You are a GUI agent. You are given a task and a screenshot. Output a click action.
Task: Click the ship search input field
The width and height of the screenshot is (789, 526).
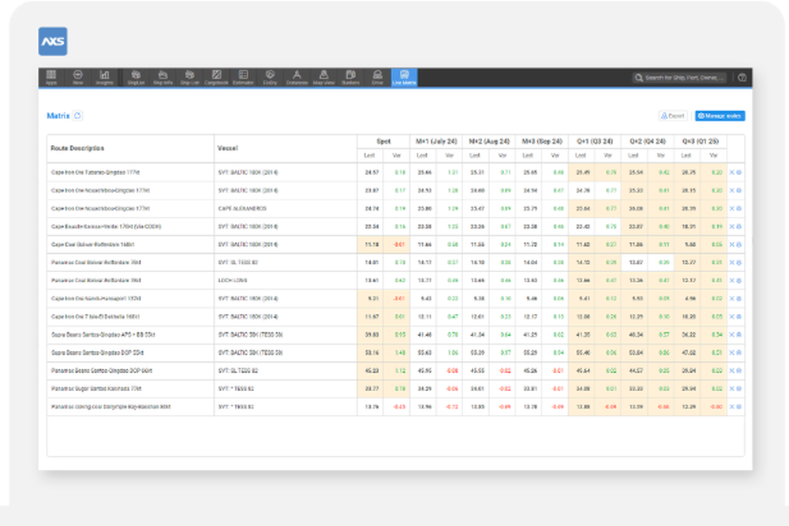680,77
